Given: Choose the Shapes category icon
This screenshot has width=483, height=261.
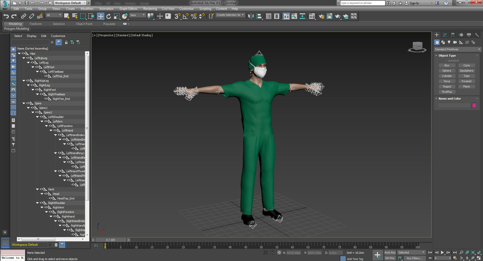Looking at the screenshot, I should [x=443, y=42].
